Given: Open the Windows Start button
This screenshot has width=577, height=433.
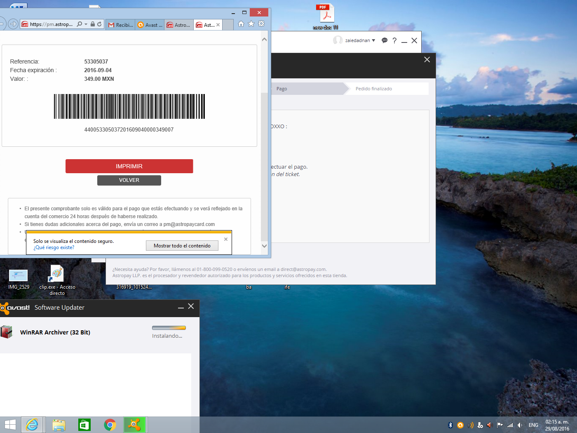Looking at the screenshot, I should pos(10,425).
